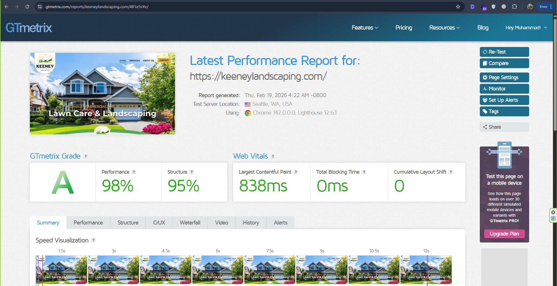Switch to the Structure tab
This screenshot has height=286, width=557.
coord(128,222)
